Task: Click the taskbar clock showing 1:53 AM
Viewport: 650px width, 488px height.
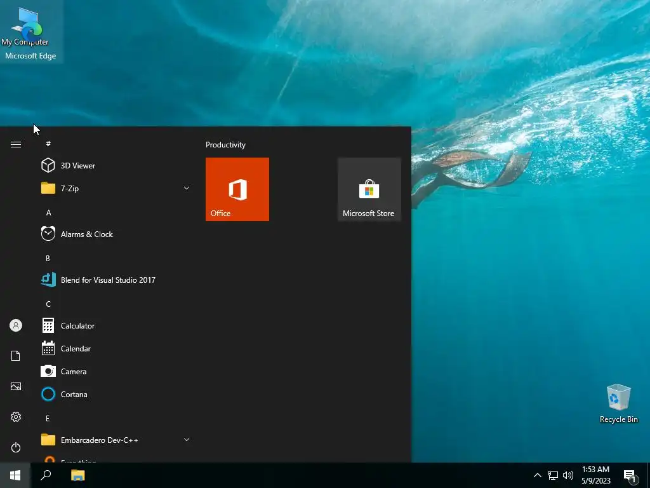Action: pyautogui.click(x=595, y=475)
